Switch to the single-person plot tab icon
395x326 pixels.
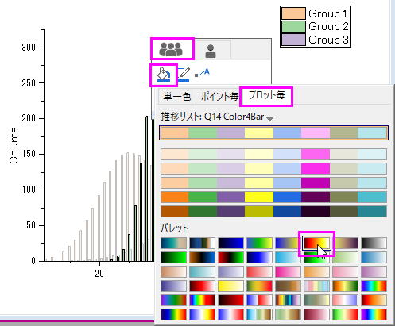(x=211, y=51)
